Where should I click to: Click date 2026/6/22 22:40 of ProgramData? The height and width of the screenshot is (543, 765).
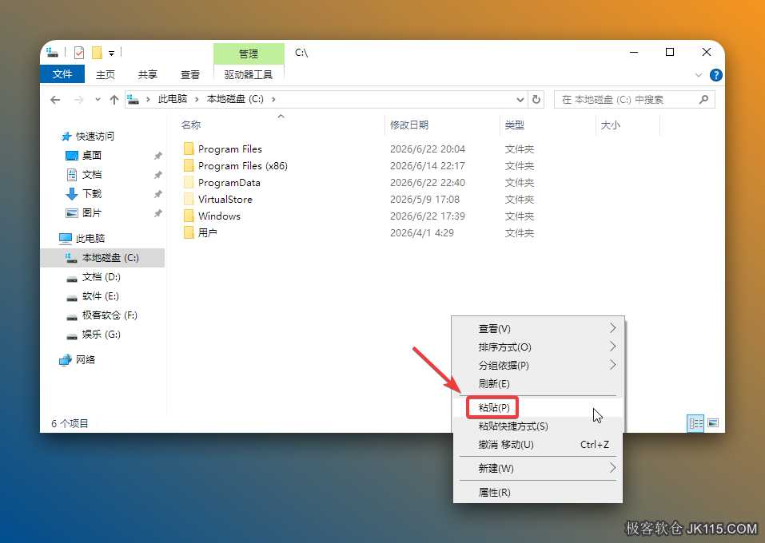tap(428, 182)
